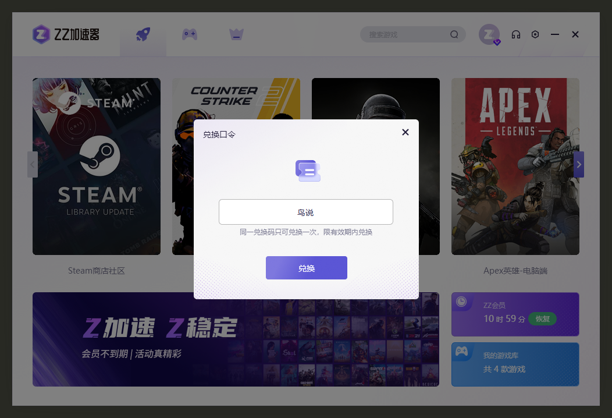Click the redemption code input field

click(x=305, y=212)
